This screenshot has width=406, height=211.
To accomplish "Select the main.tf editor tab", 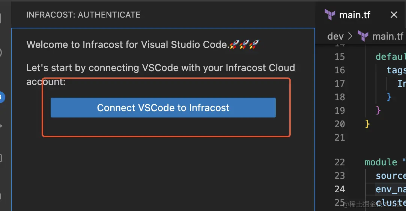I will tap(355, 15).
